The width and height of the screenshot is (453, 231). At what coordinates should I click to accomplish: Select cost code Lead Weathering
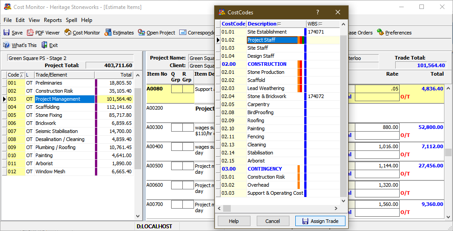(x=278, y=88)
